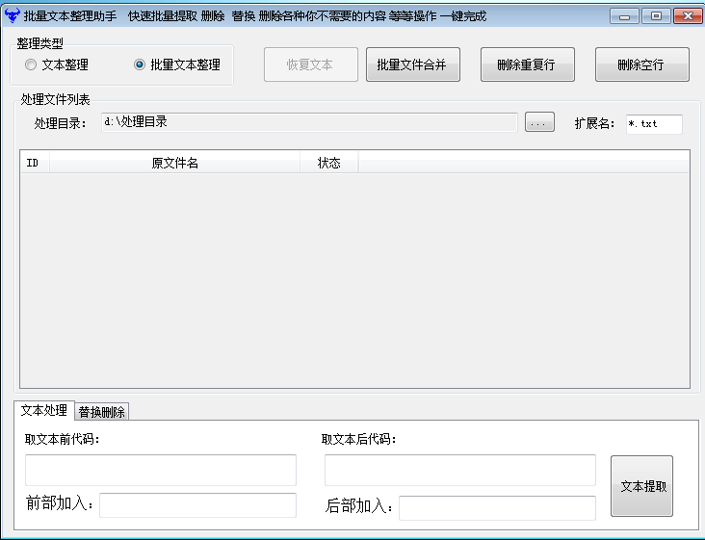This screenshot has height=540, width=705.
Task: Open the directory browse (...) button
Action: click(539, 122)
